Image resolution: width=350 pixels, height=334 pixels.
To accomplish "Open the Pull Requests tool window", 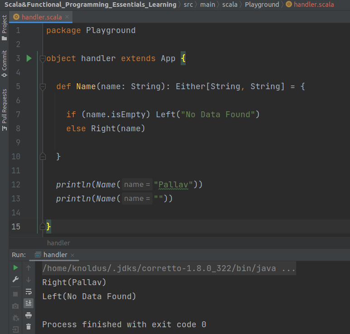I will [4, 110].
